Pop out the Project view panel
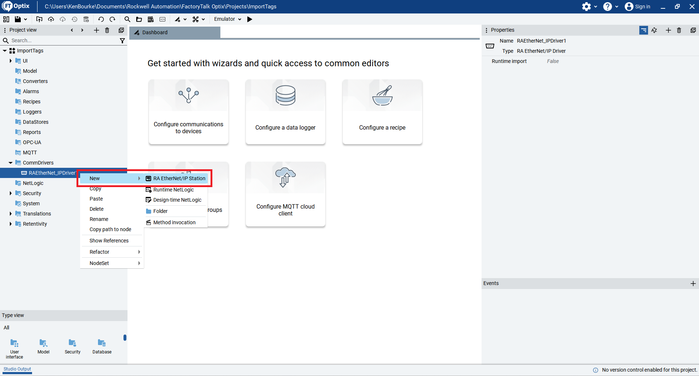Image resolution: width=699 pixels, height=376 pixels. (121, 30)
